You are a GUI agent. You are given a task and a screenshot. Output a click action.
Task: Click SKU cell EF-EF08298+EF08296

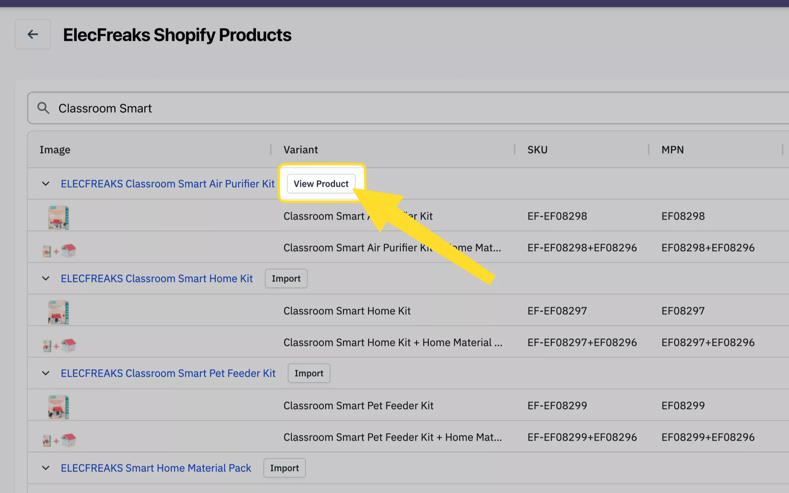point(582,248)
